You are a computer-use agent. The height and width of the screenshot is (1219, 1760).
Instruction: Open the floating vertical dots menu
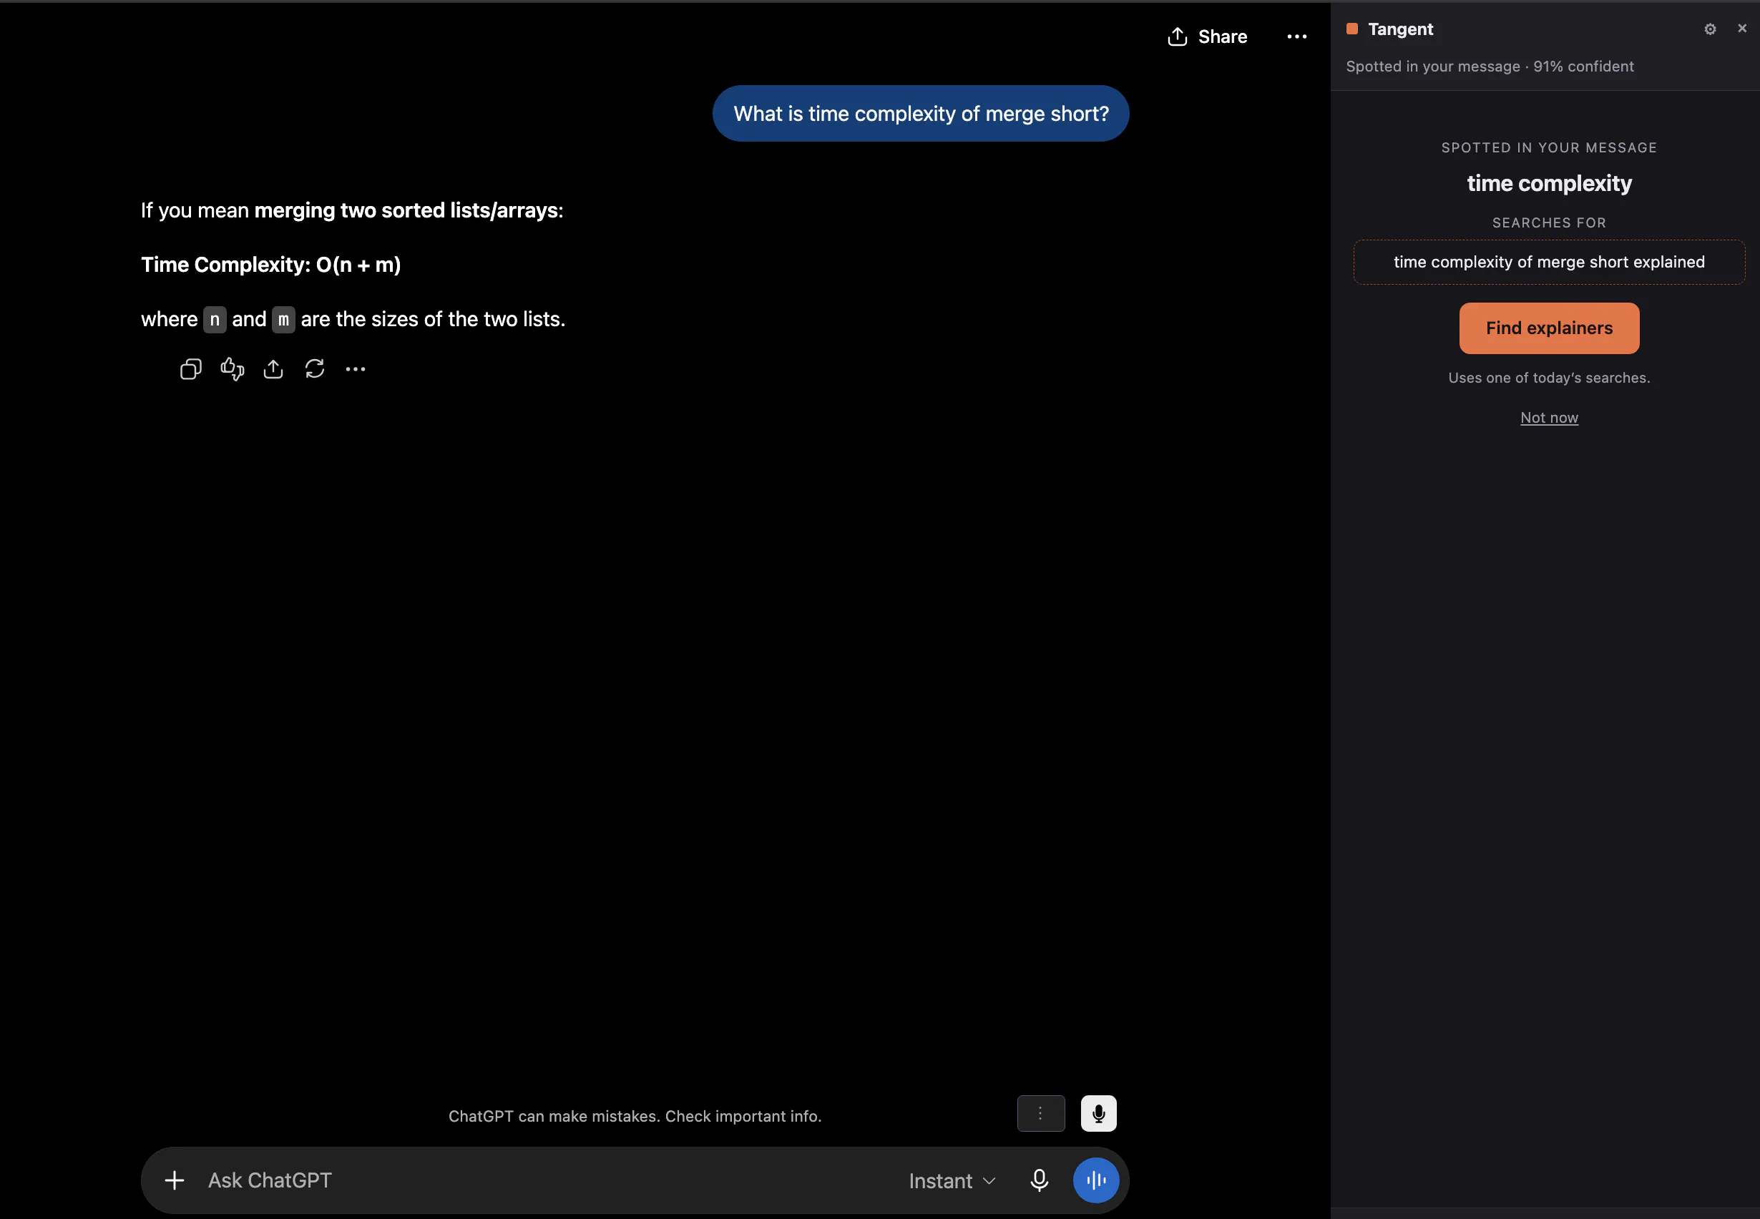1041,1115
